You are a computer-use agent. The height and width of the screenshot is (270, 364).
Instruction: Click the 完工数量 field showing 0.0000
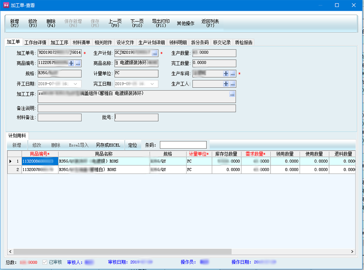[214, 63]
